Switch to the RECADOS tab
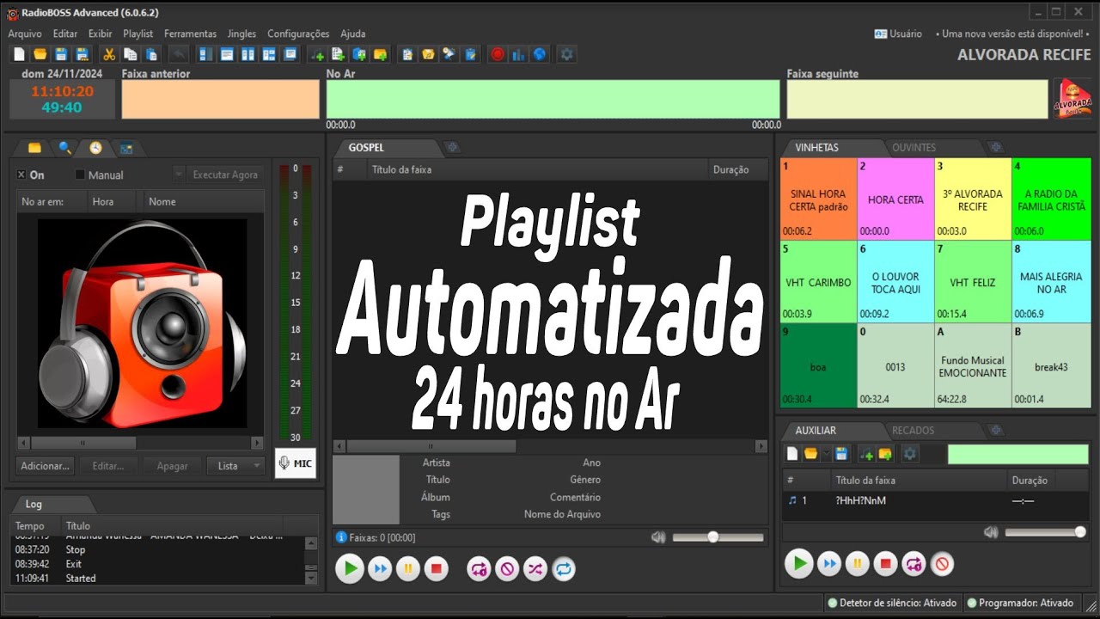 [x=913, y=430]
